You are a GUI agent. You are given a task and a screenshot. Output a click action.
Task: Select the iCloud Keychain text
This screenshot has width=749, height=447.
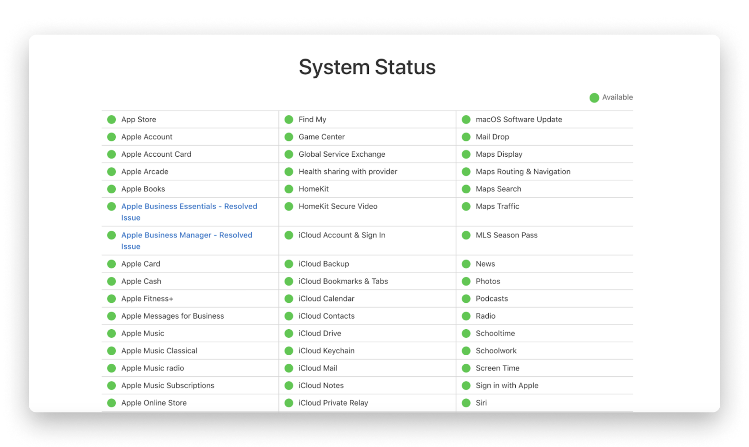pyautogui.click(x=326, y=351)
